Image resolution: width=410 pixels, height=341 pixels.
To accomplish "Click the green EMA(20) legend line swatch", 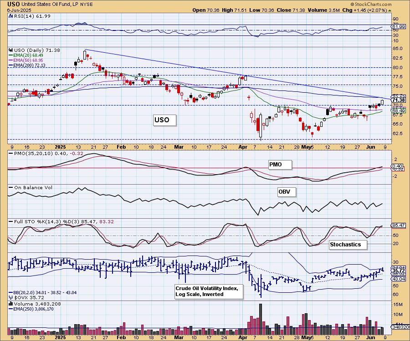I will tap(11, 55).
